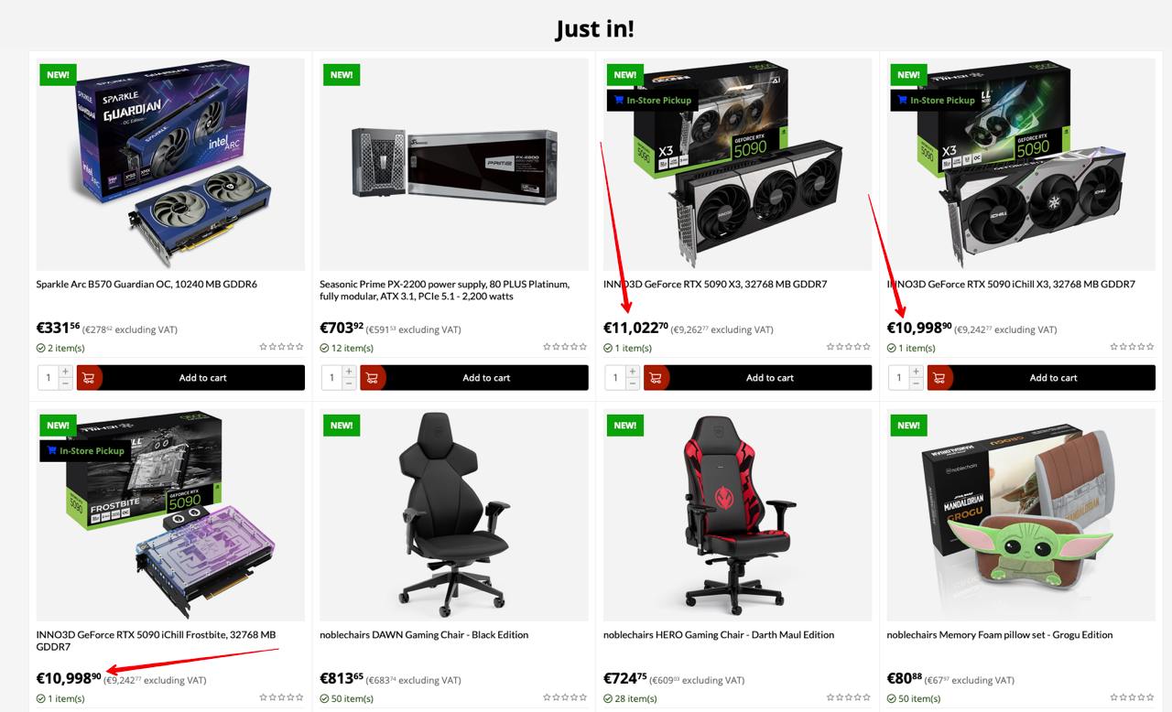This screenshot has width=1172, height=712.
Task: Click the star rating of noblechairs DAWN chair
Action: [x=565, y=697]
